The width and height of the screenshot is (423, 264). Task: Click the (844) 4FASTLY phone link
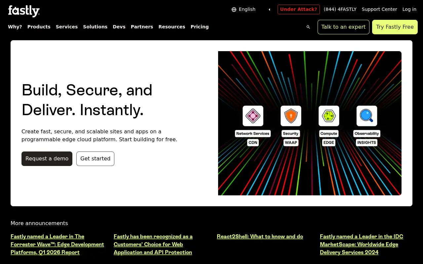[340, 9]
